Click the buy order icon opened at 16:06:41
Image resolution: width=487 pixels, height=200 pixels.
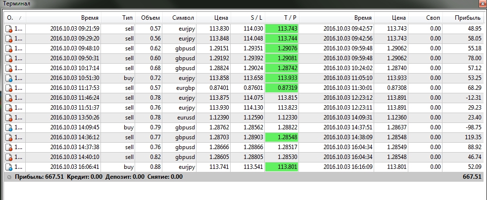[9, 167]
